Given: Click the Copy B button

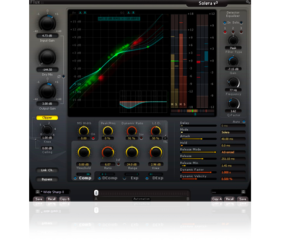Looking at the screenshot, I should (x=64, y=199).
